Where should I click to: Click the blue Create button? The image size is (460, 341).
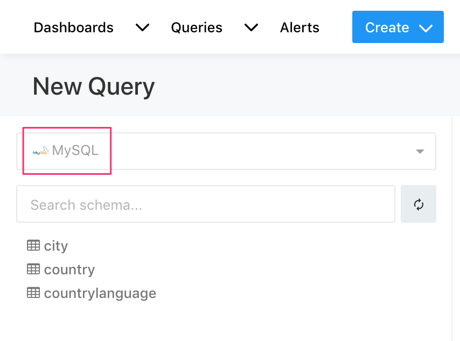click(398, 27)
